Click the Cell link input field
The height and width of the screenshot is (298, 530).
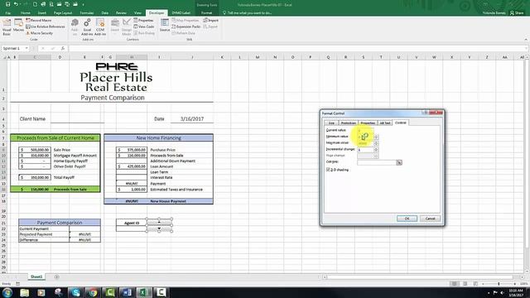click(x=377, y=162)
